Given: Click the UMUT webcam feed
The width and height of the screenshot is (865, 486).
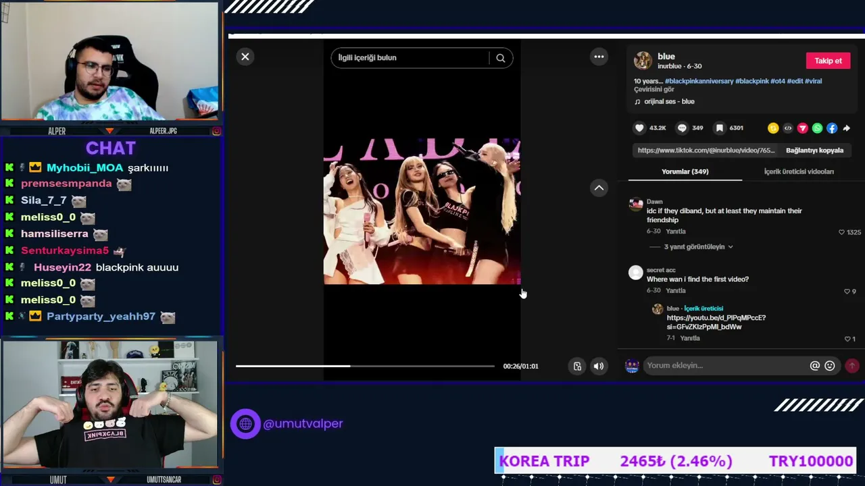Looking at the screenshot, I should pos(109,404).
